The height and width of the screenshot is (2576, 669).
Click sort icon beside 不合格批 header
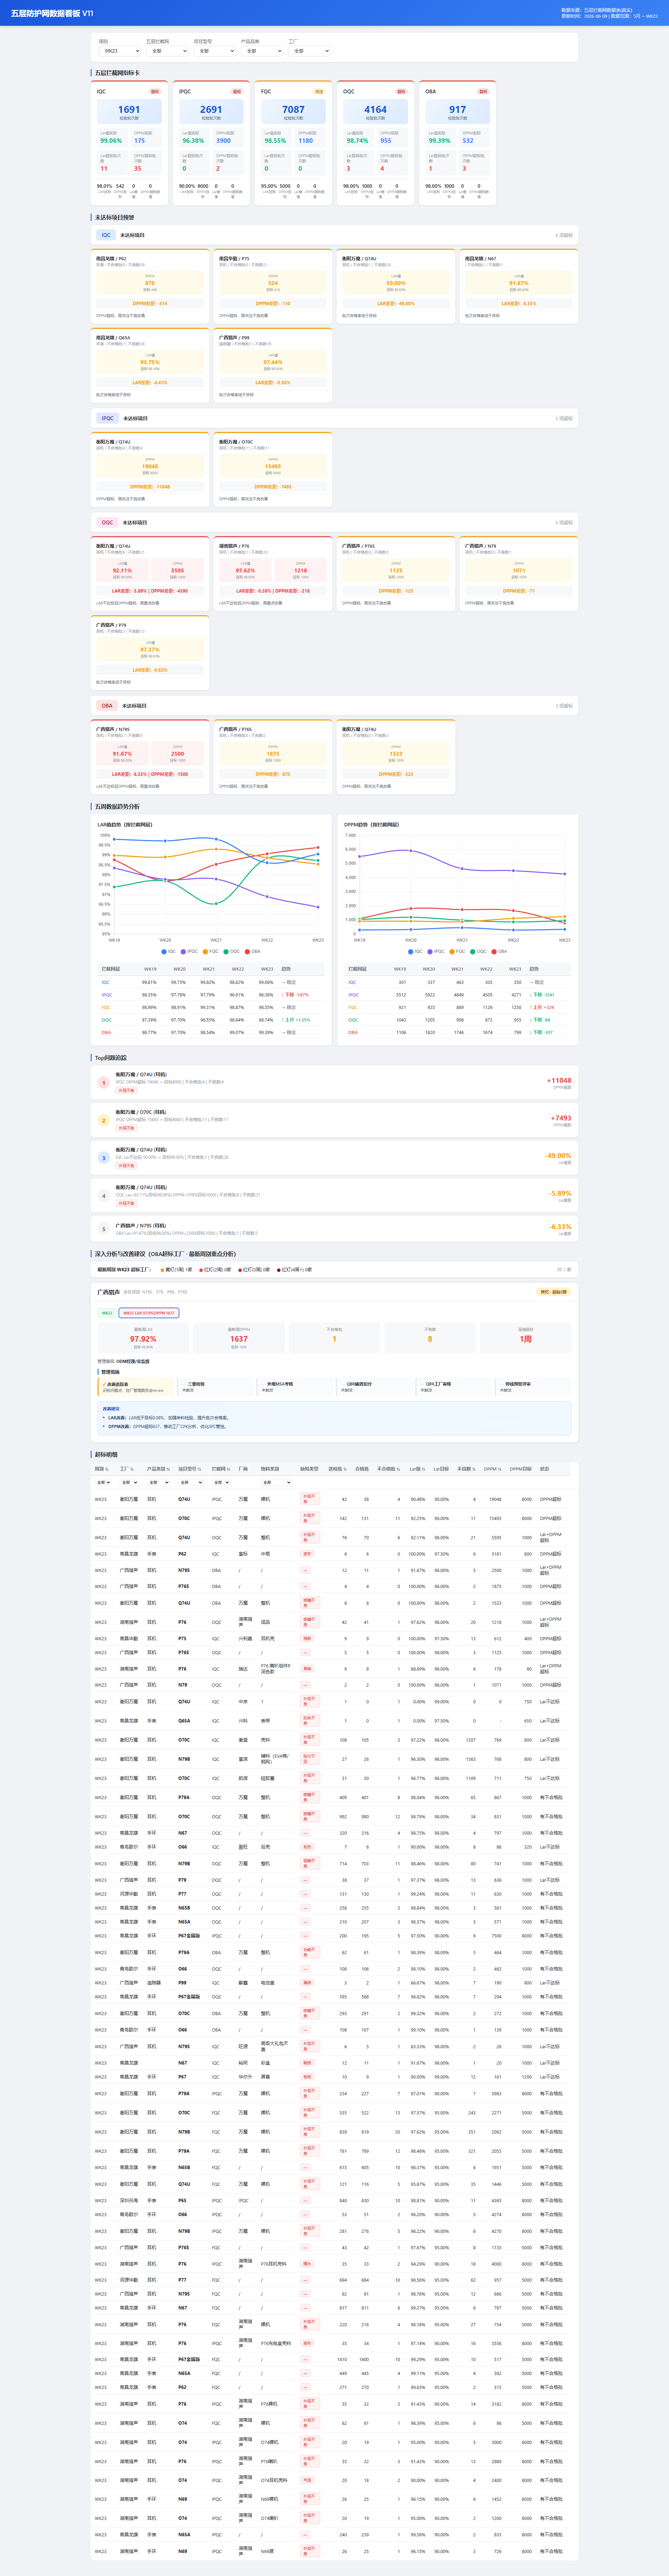pyautogui.click(x=398, y=1469)
